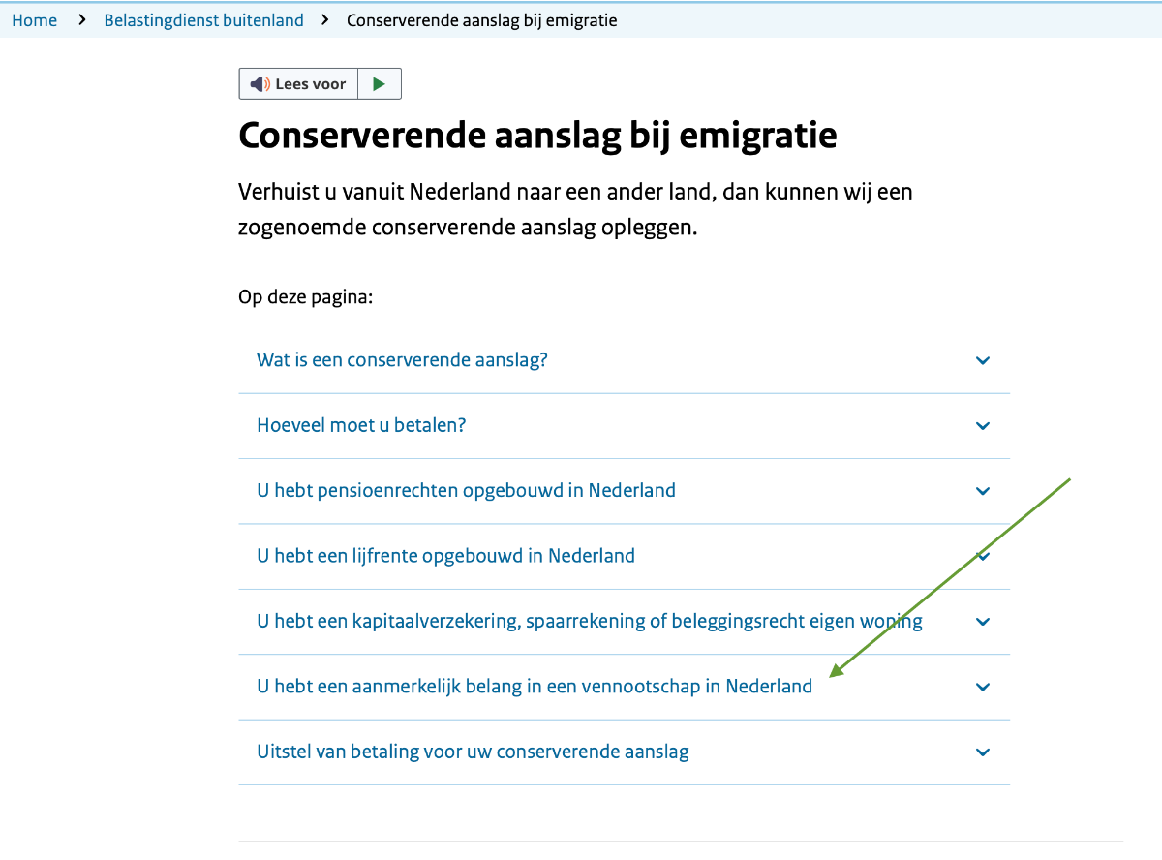The width and height of the screenshot is (1162, 860).
Task: Click chevron on the kapitaalverzekering row
Action: 983,622
